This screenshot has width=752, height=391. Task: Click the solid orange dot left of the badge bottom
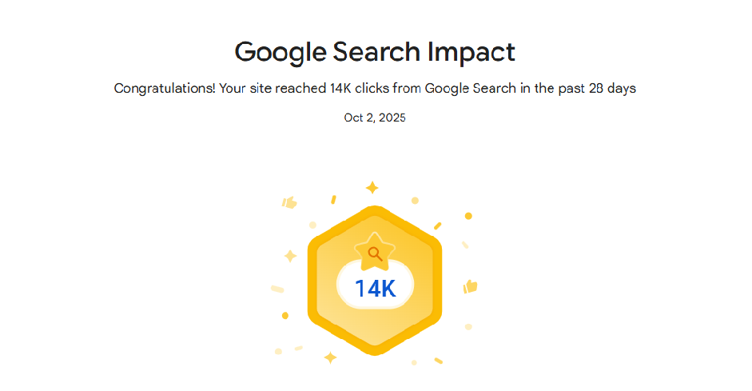coord(285,315)
